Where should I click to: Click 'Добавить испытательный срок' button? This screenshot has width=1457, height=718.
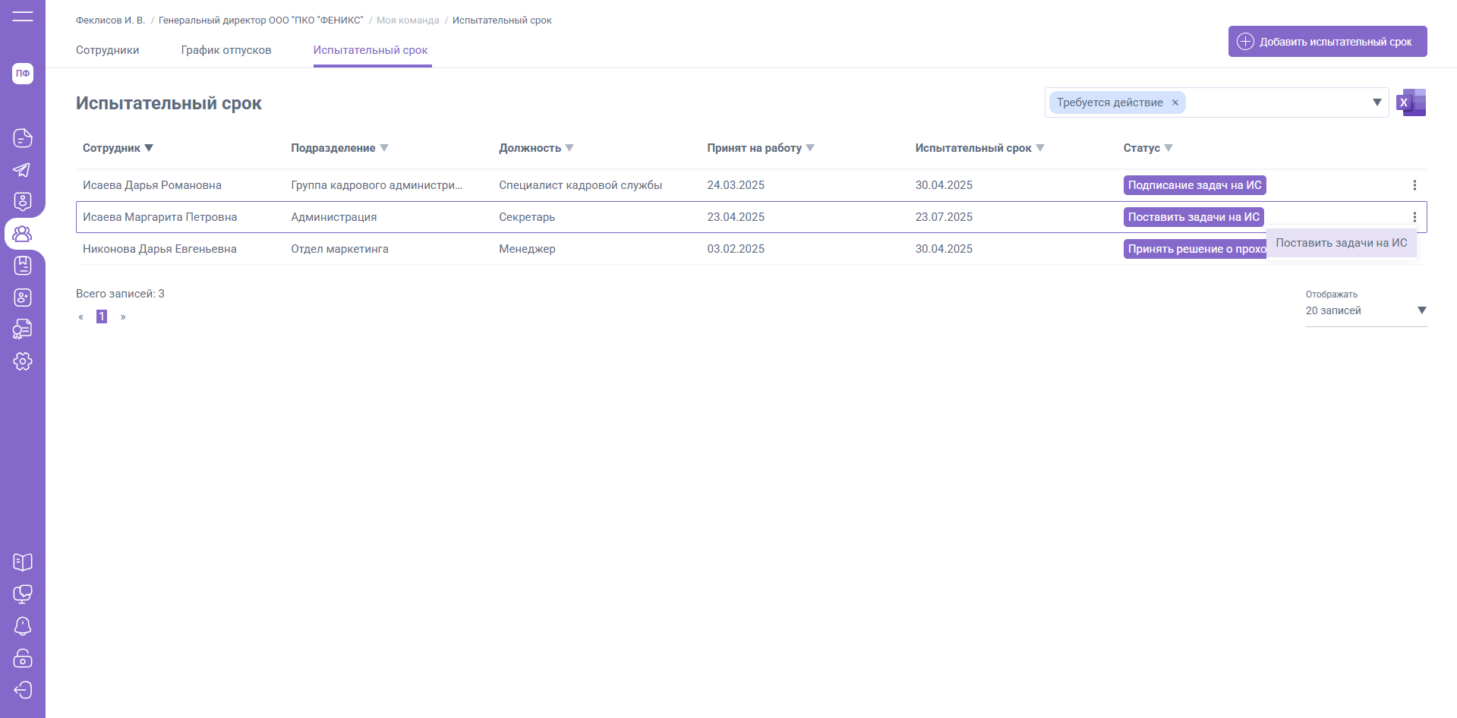pyautogui.click(x=1327, y=42)
